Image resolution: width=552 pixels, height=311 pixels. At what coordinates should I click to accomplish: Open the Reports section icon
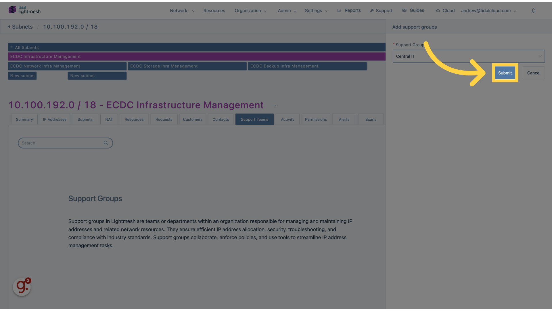coord(339,10)
